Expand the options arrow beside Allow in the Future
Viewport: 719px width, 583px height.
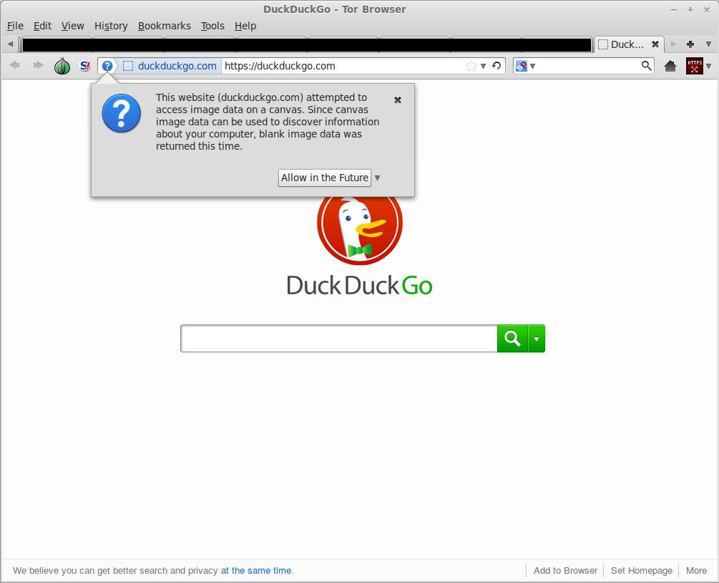(377, 178)
